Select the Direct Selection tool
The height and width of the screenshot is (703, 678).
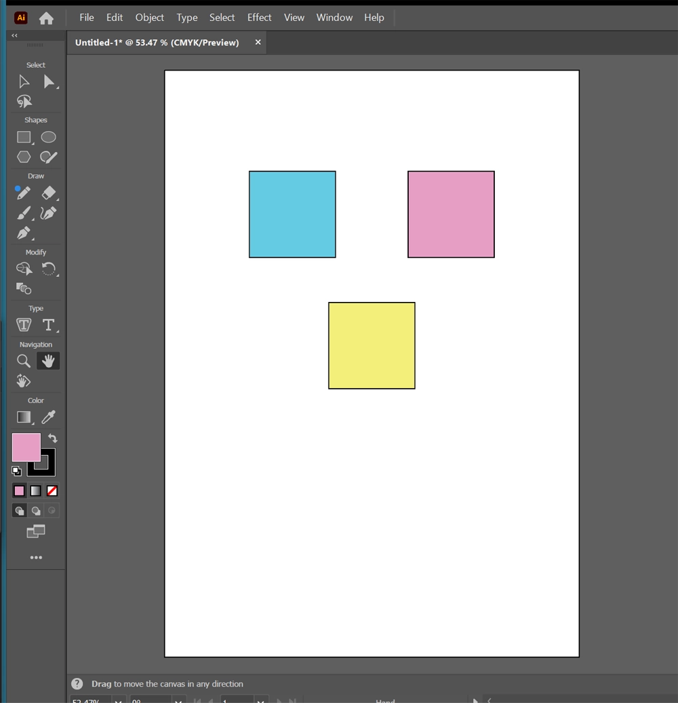(49, 82)
